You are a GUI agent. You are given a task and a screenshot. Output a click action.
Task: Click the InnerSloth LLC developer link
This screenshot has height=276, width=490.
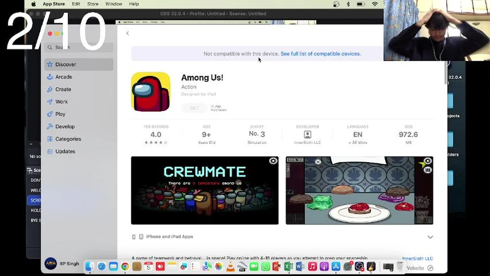point(418,258)
